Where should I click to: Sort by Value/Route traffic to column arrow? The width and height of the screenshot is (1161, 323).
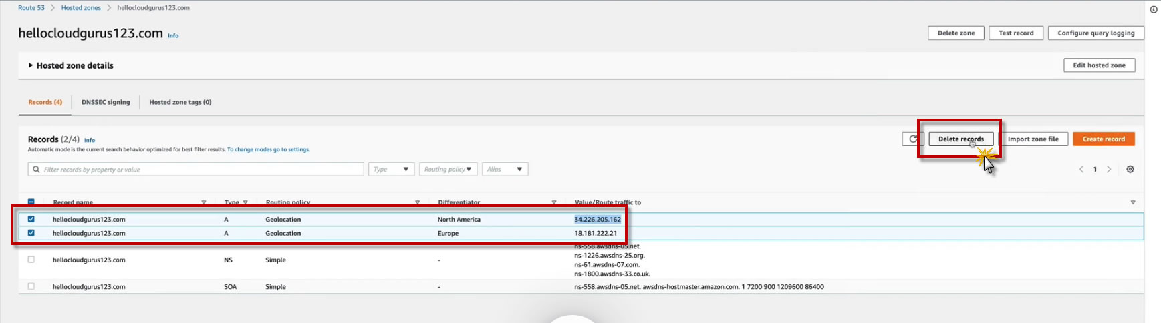coord(1133,202)
